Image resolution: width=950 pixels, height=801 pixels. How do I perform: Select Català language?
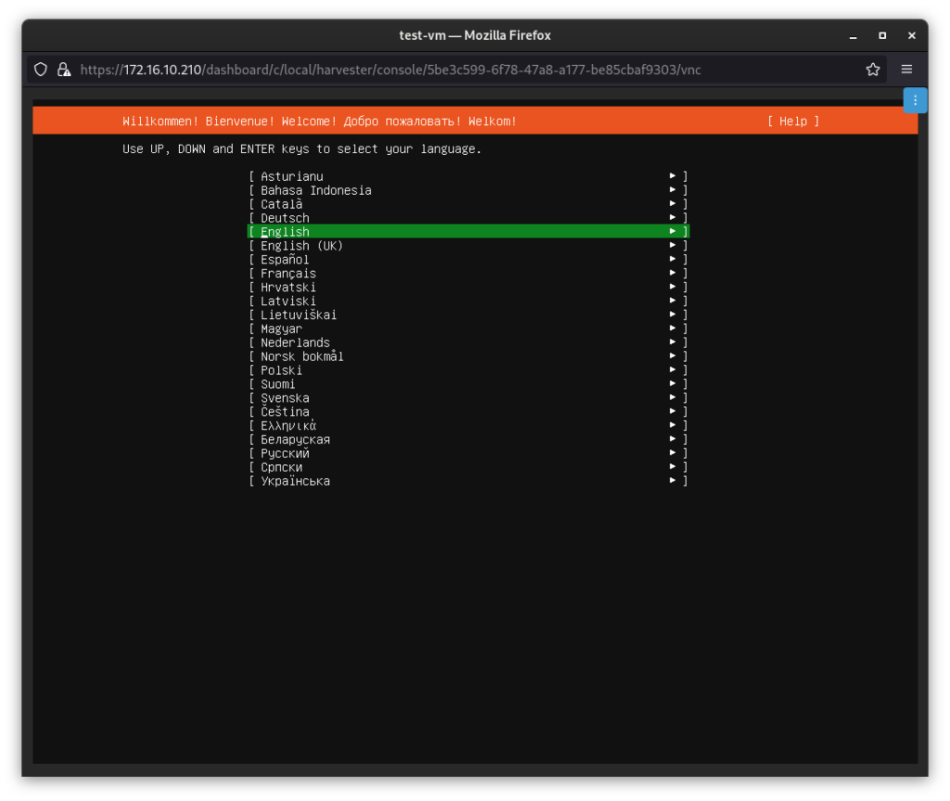click(x=468, y=204)
